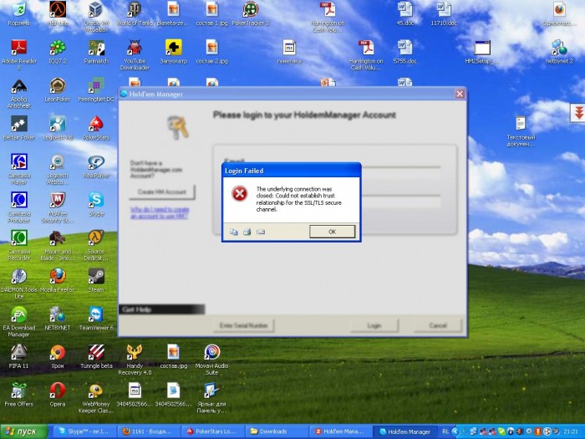The width and height of the screenshot is (585, 439).
Task: Click the system tray clock 21:21
Action: [571, 431]
